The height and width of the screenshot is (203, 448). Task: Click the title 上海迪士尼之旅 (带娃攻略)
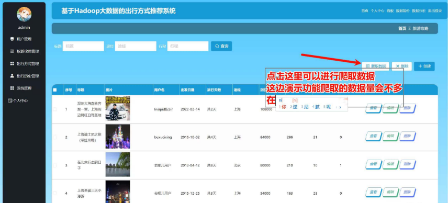click(89, 137)
